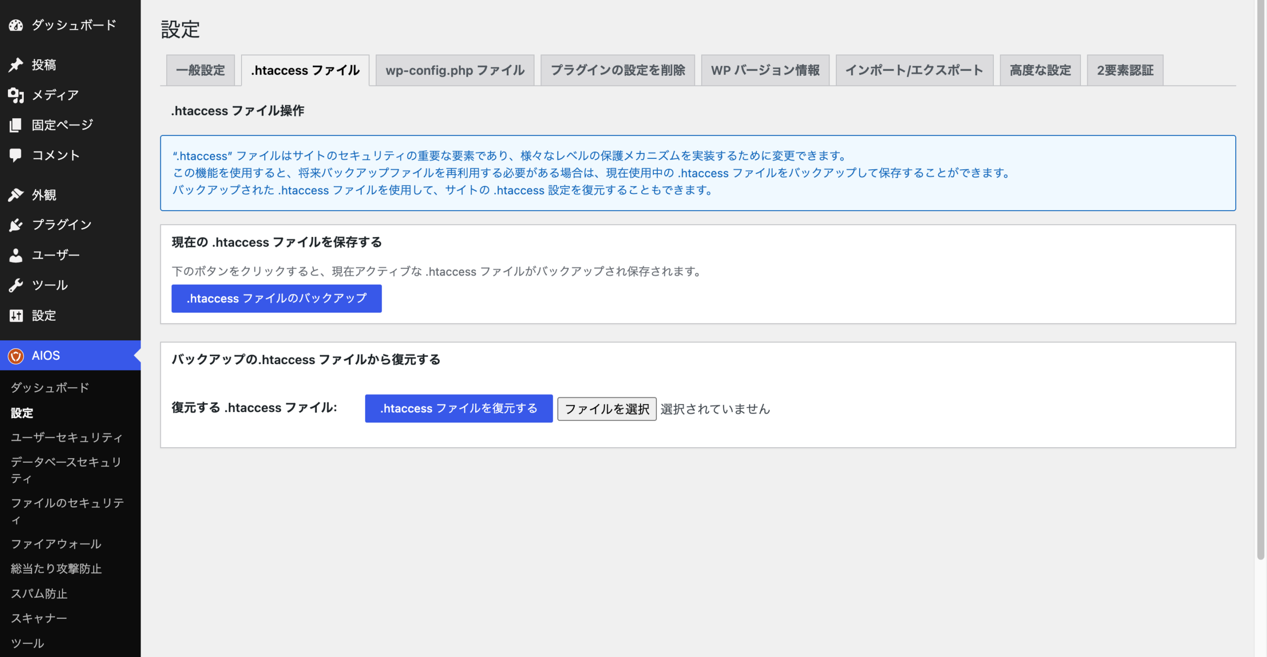Open スパム防止 submenu item

[39, 593]
